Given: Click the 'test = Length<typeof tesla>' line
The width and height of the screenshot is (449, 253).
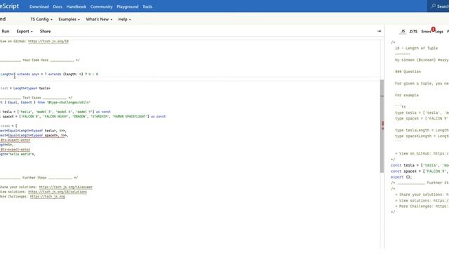Looking at the screenshot, I should click(25, 88).
